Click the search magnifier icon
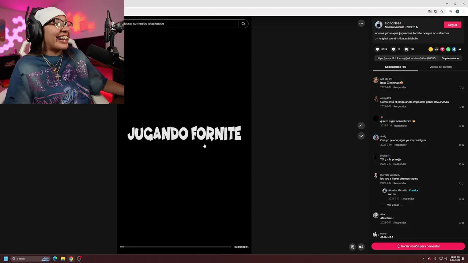 (x=243, y=24)
